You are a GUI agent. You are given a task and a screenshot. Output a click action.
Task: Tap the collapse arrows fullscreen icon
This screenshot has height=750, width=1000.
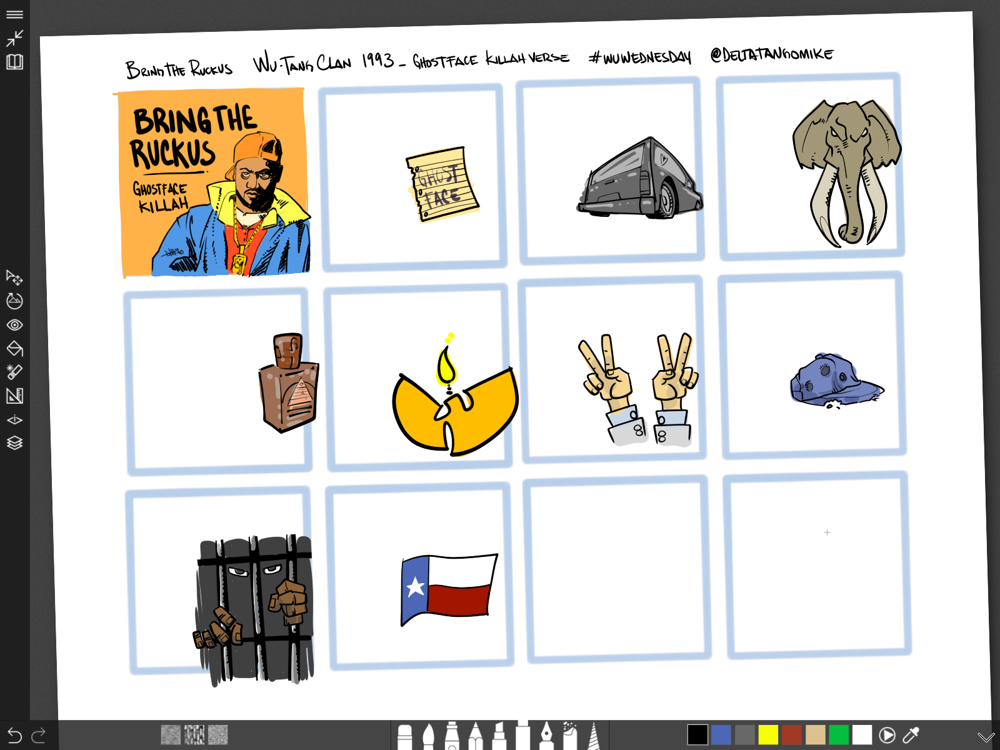[14, 38]
